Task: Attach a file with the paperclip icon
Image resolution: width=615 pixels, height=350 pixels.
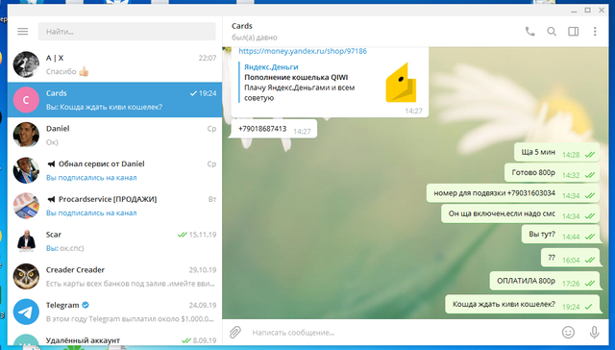Action: (x=234, y=333)
